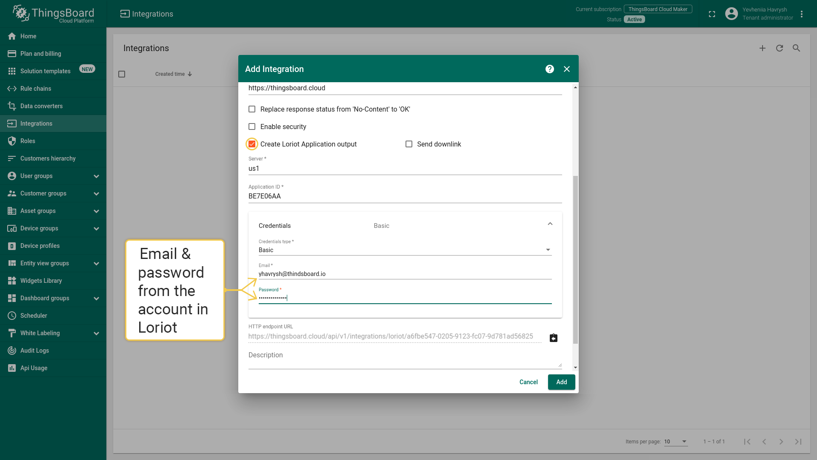Screen dimensions: 817x460
Task: Click the Api Usage chart icon
Action: (x=12, y=368)
